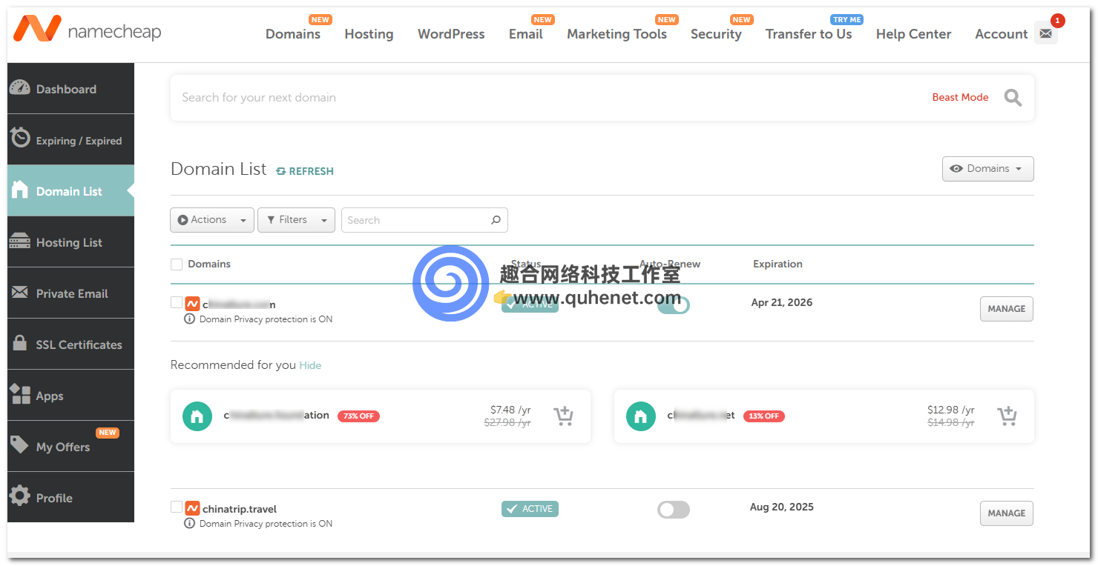The image size is (1098, 566).
Task: Click the Namecheap icon beside the first domain
Action: [x=192, y=304]
